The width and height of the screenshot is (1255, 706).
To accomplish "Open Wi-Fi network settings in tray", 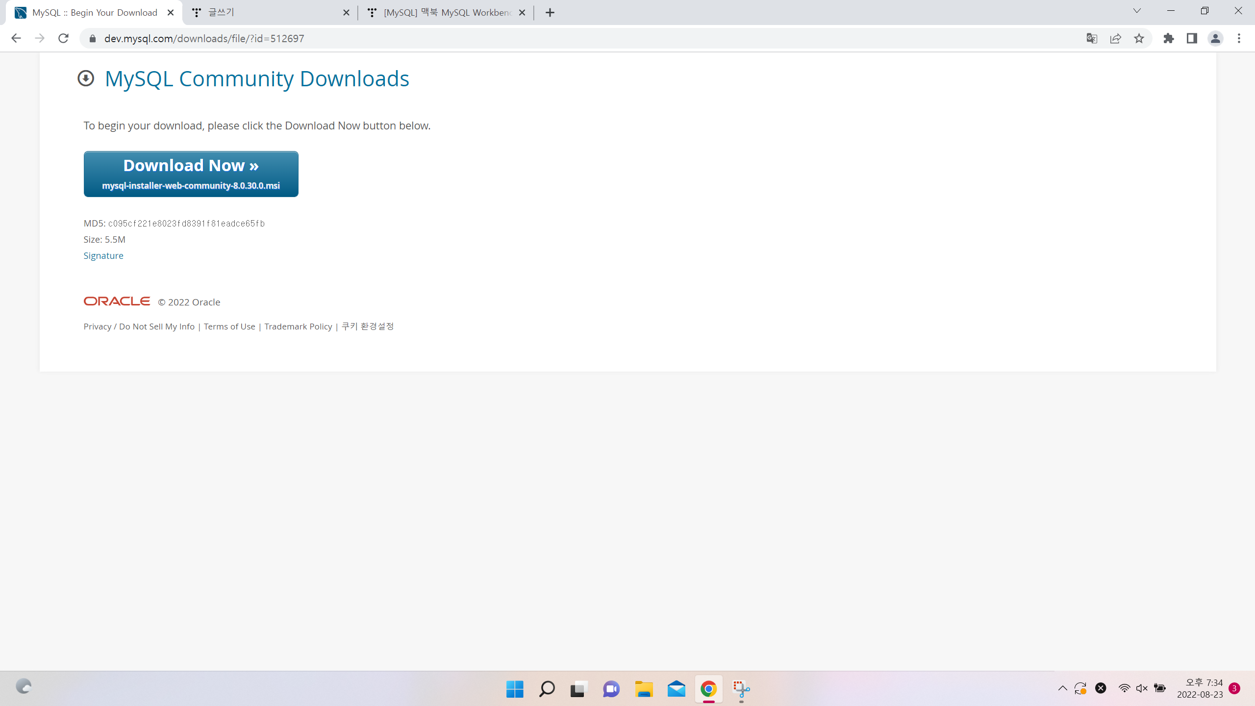I will [1124, 688].
